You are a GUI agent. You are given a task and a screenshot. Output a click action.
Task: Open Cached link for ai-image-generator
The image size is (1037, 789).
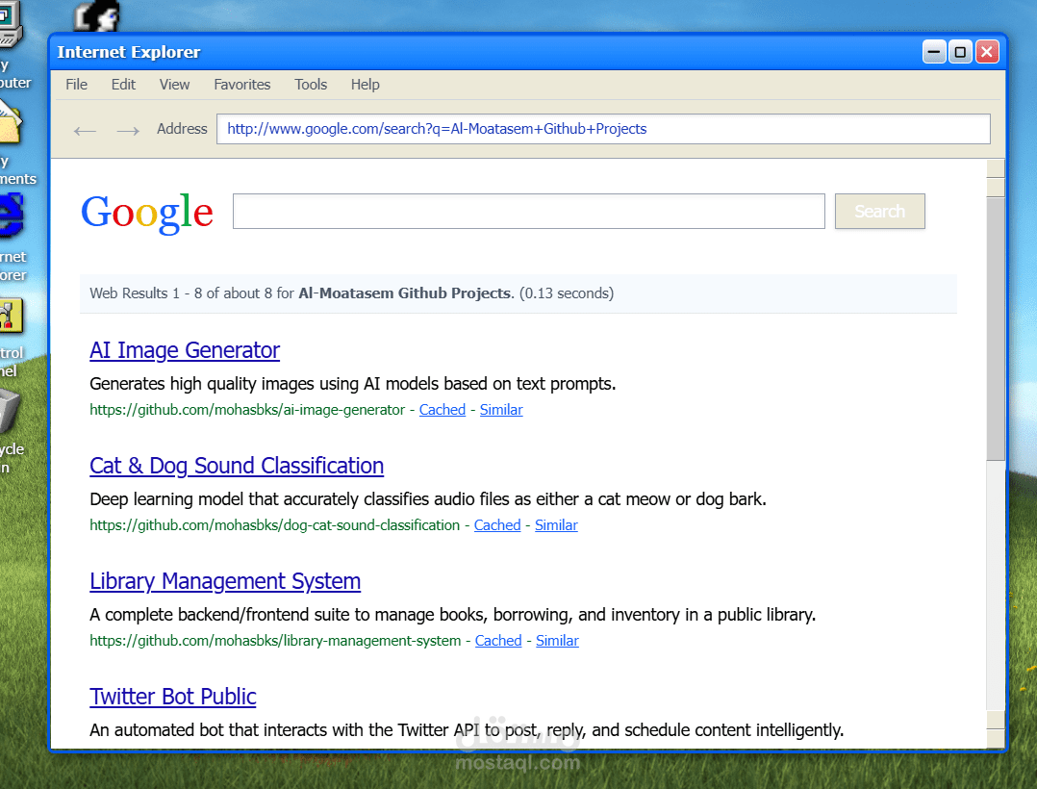pos(443,410)
